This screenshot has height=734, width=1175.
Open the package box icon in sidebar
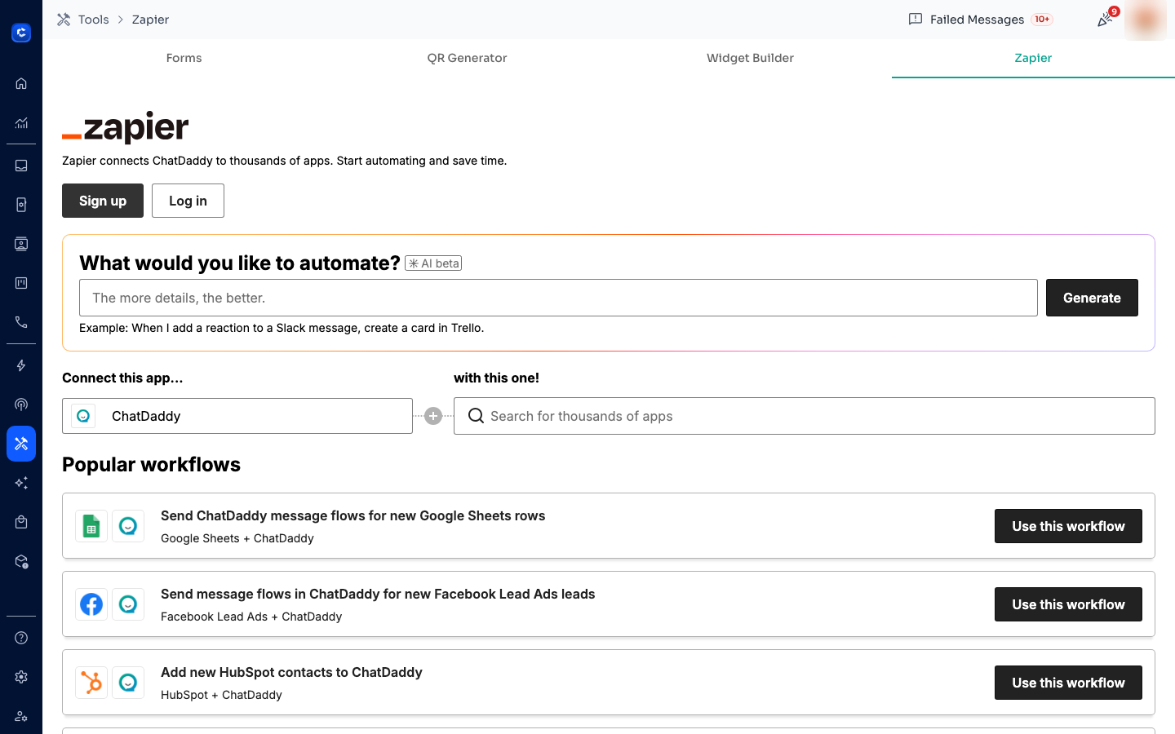(x=21, y=561)
